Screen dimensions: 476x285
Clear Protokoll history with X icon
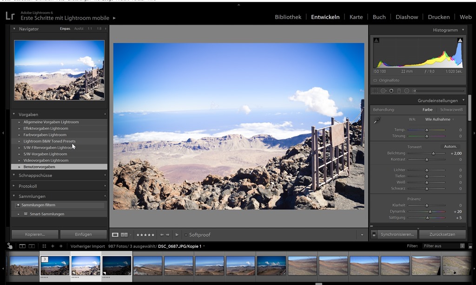click(x=105, y=186)
